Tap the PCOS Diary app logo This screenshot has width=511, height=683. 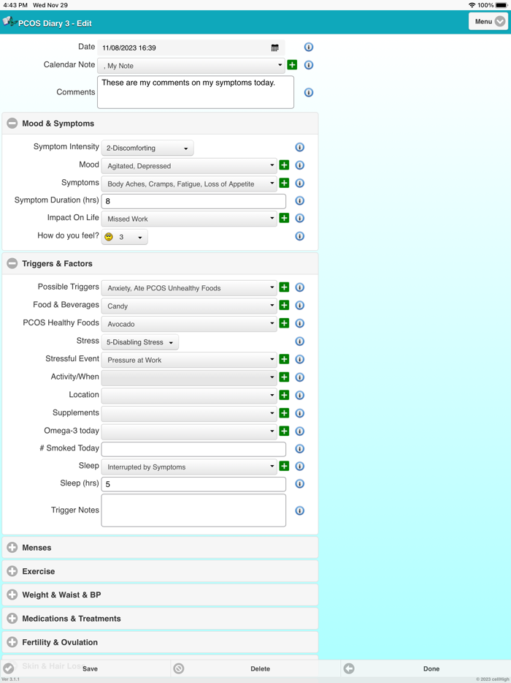(9, 21)
